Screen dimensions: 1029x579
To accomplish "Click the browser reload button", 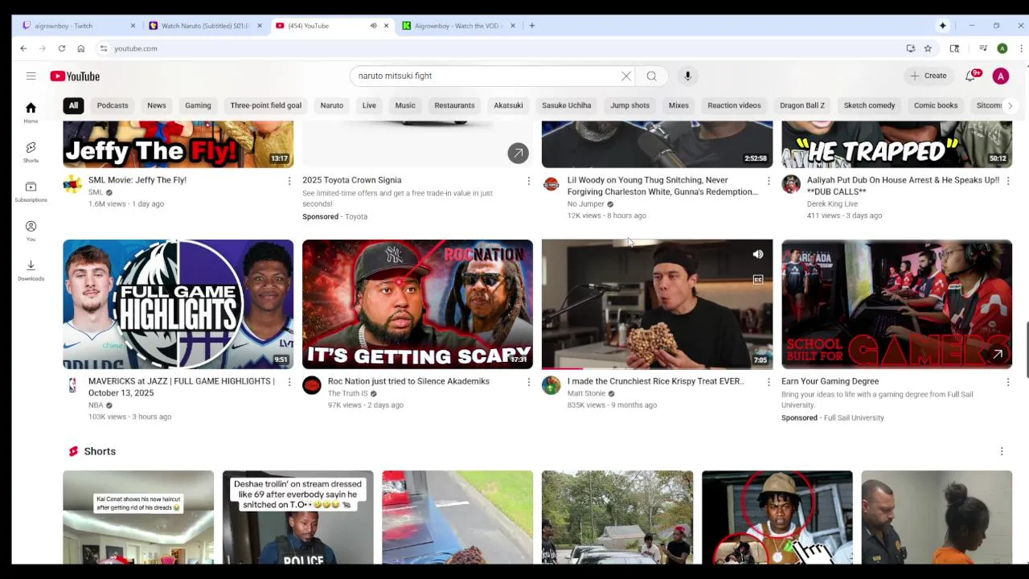I will (61, 48).
